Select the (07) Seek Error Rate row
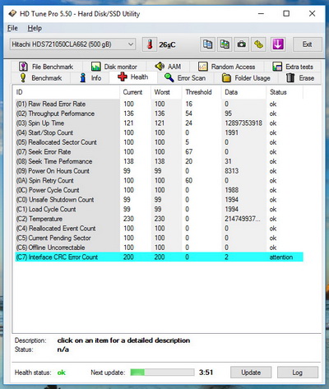 pyautogui.click(x=159, y=152)
